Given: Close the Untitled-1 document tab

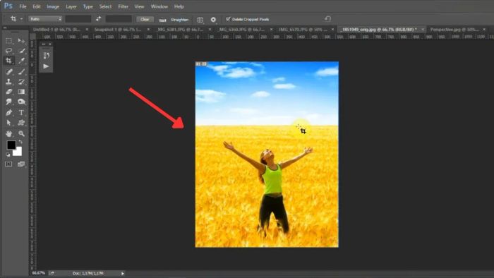Looking at the screenshot, I should 87,30.
